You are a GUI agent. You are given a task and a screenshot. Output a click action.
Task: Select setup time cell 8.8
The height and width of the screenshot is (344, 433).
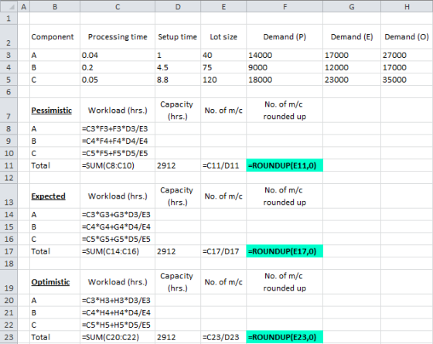[178, 80]
